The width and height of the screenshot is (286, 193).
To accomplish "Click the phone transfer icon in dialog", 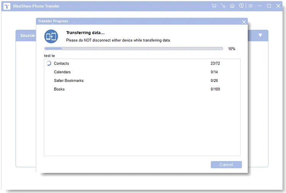I will click(x=51, y=36).
